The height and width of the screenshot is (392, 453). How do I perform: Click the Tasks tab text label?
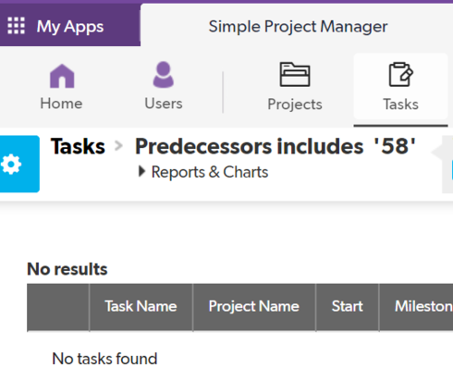pos(400,104)
